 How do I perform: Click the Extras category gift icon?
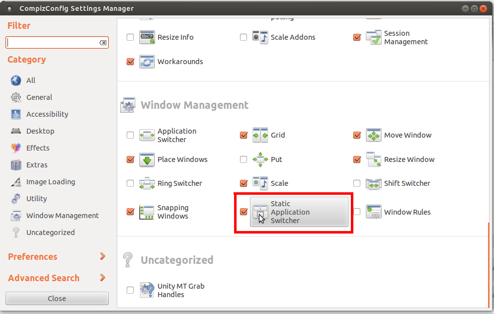[16, 165]
